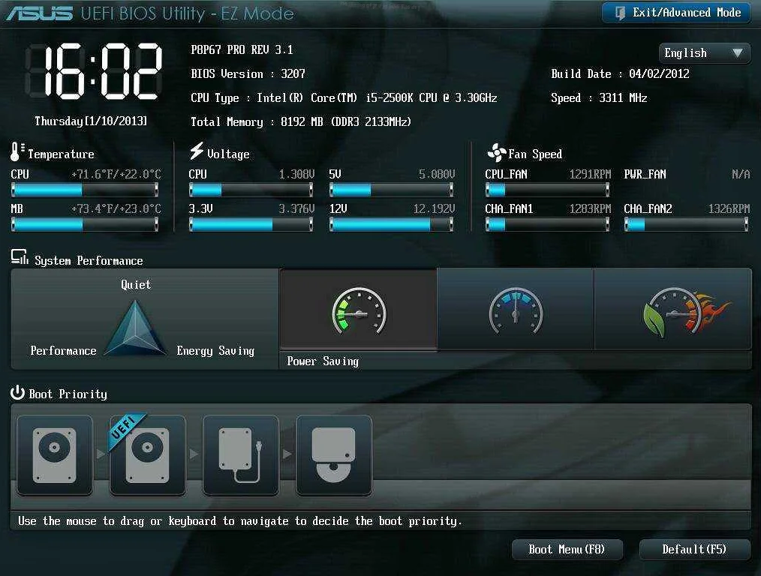
Task: Choose the blue Normal mode gauge
Action: pos(516,309)
